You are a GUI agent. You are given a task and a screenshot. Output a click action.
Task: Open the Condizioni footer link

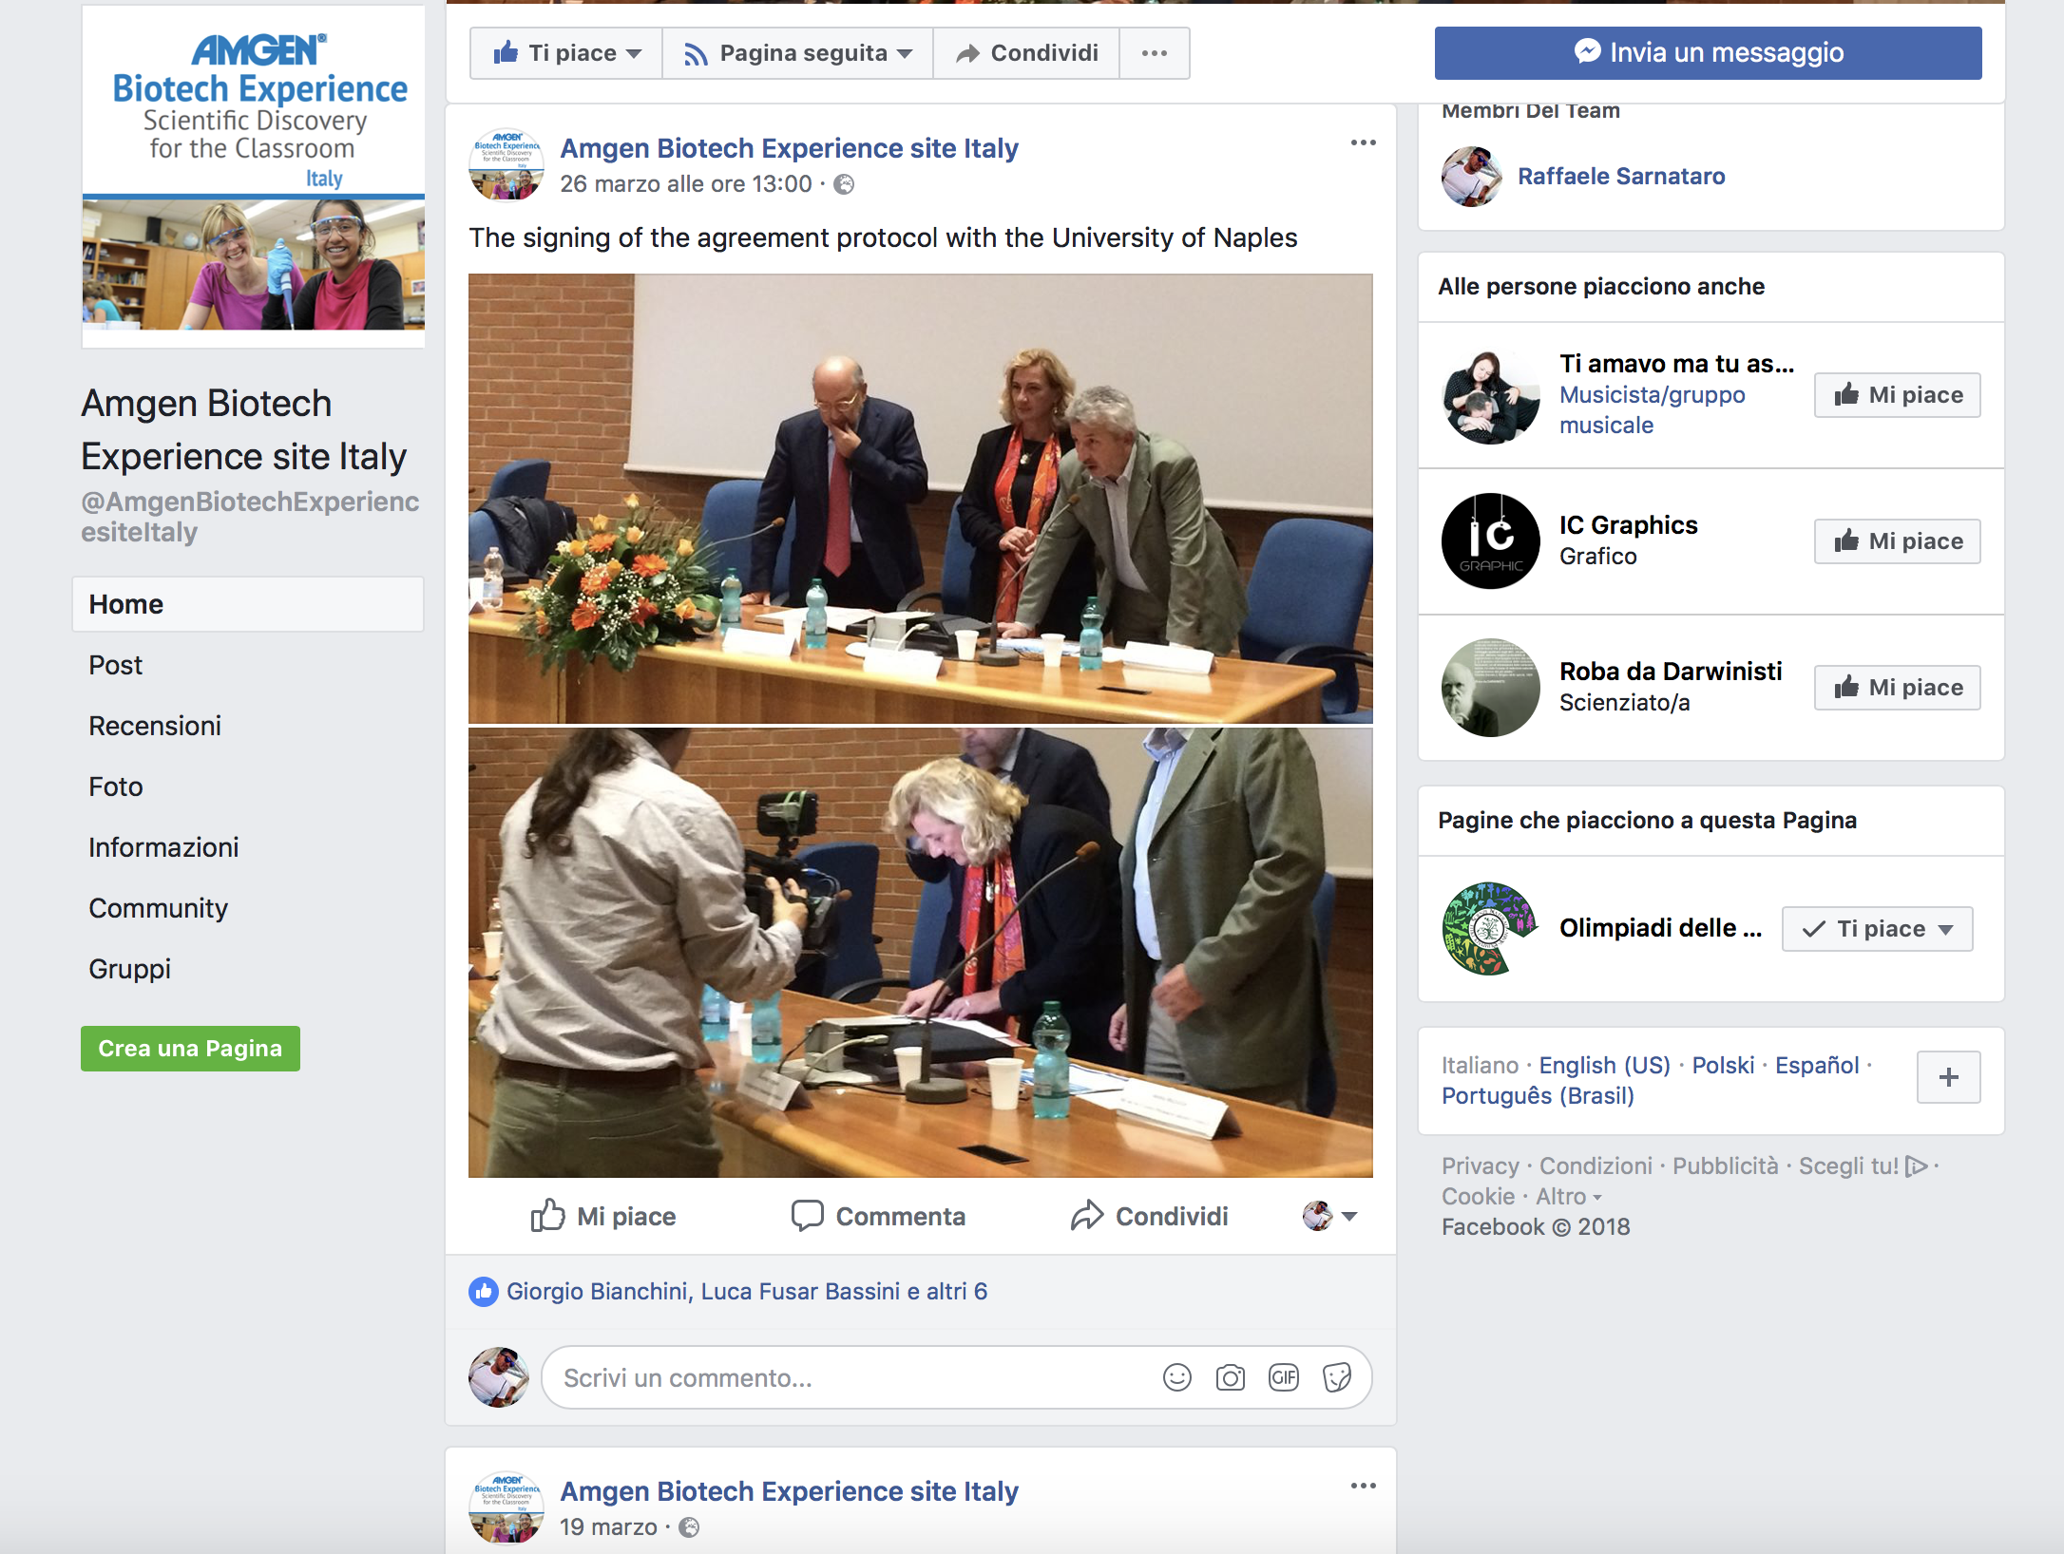click(x=1596, y=1165)
